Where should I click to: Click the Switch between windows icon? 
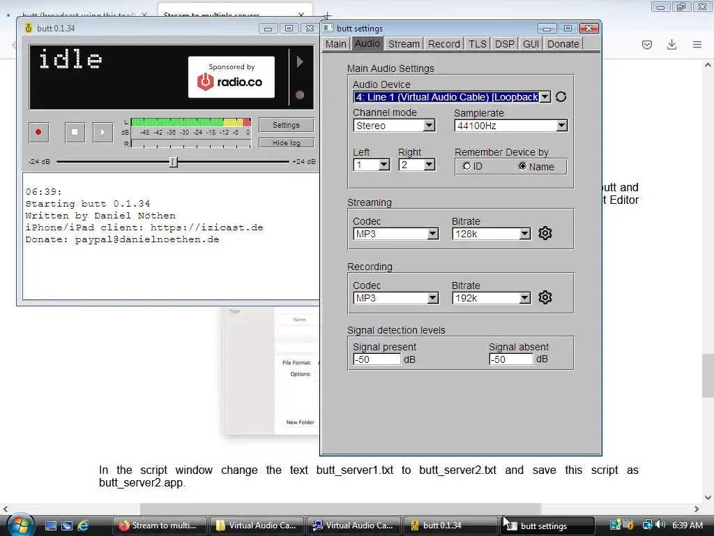click(x=67, y=526)
